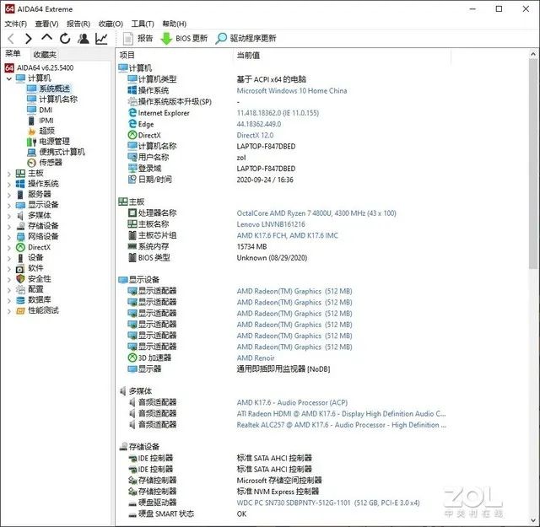This screenshot has width=540, height=527.
Task: Expand the 主板 tree node
Action: click(x=9, y=174)
